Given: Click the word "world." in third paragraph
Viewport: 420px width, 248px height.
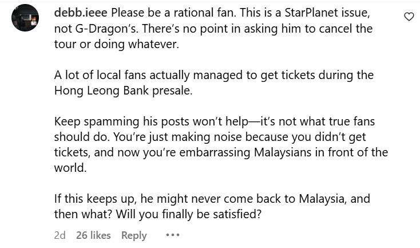Looking at the screenshot, I should (69, 168).
